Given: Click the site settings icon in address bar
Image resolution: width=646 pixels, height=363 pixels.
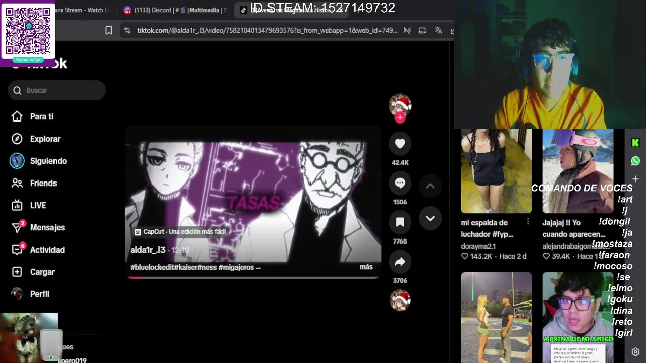Looking at the screenshot, I should 127,31.
